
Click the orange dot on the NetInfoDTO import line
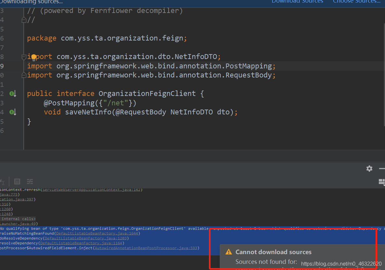[x=33, y=57]
